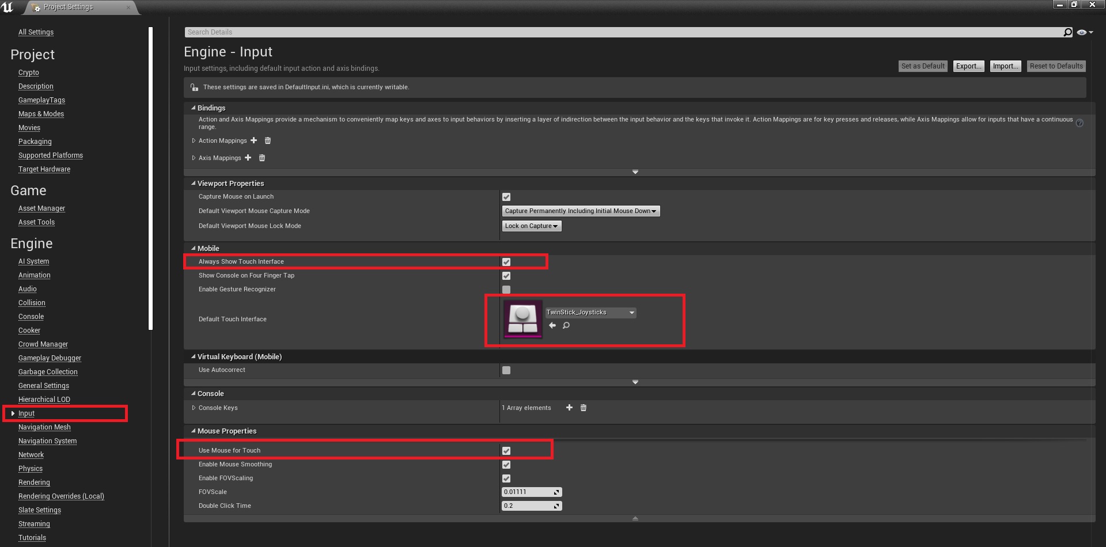The image size is (1106, 547).
Task: Enable the Gesture Recognizer checkbox
Action: coord(506,290)
